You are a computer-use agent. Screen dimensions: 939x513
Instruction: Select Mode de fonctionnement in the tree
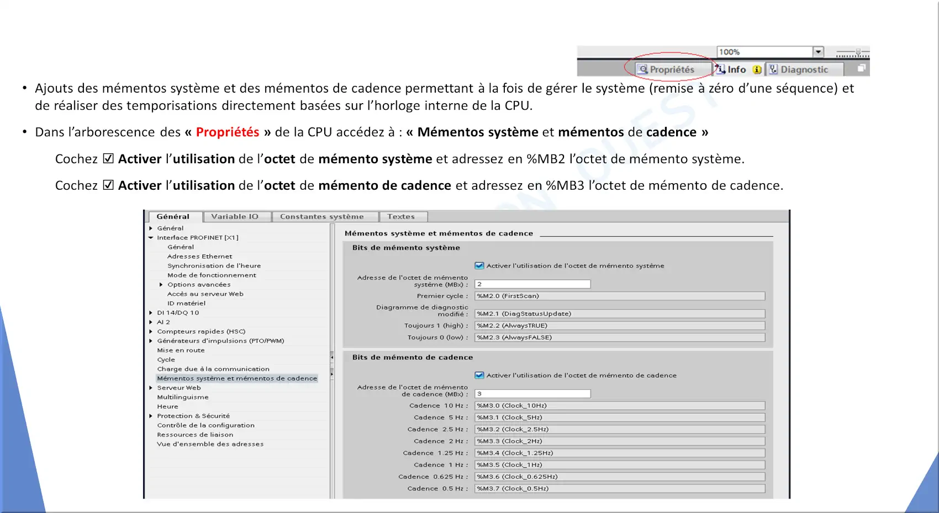coord(212,275)
